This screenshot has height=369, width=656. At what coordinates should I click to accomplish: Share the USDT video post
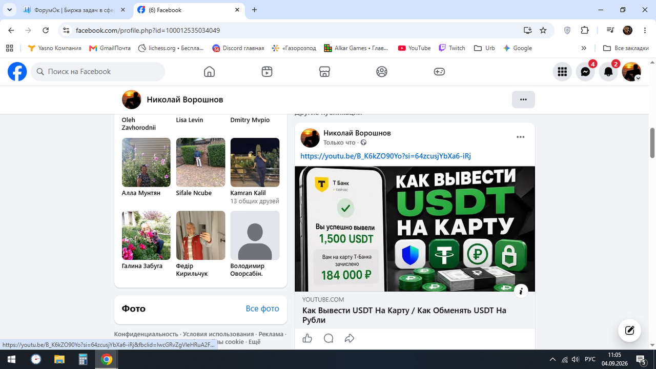click(350, 338)
